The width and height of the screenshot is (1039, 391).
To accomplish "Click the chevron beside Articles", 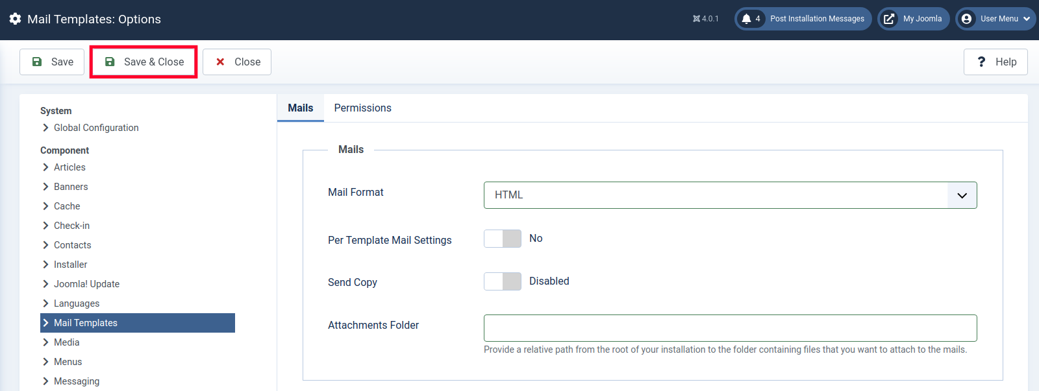I will tap(45, 167).
